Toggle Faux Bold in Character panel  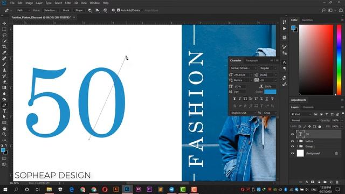click(234, 99)
